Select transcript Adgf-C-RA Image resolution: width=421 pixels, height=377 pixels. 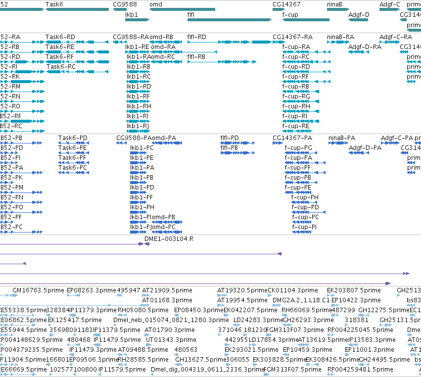396,37
